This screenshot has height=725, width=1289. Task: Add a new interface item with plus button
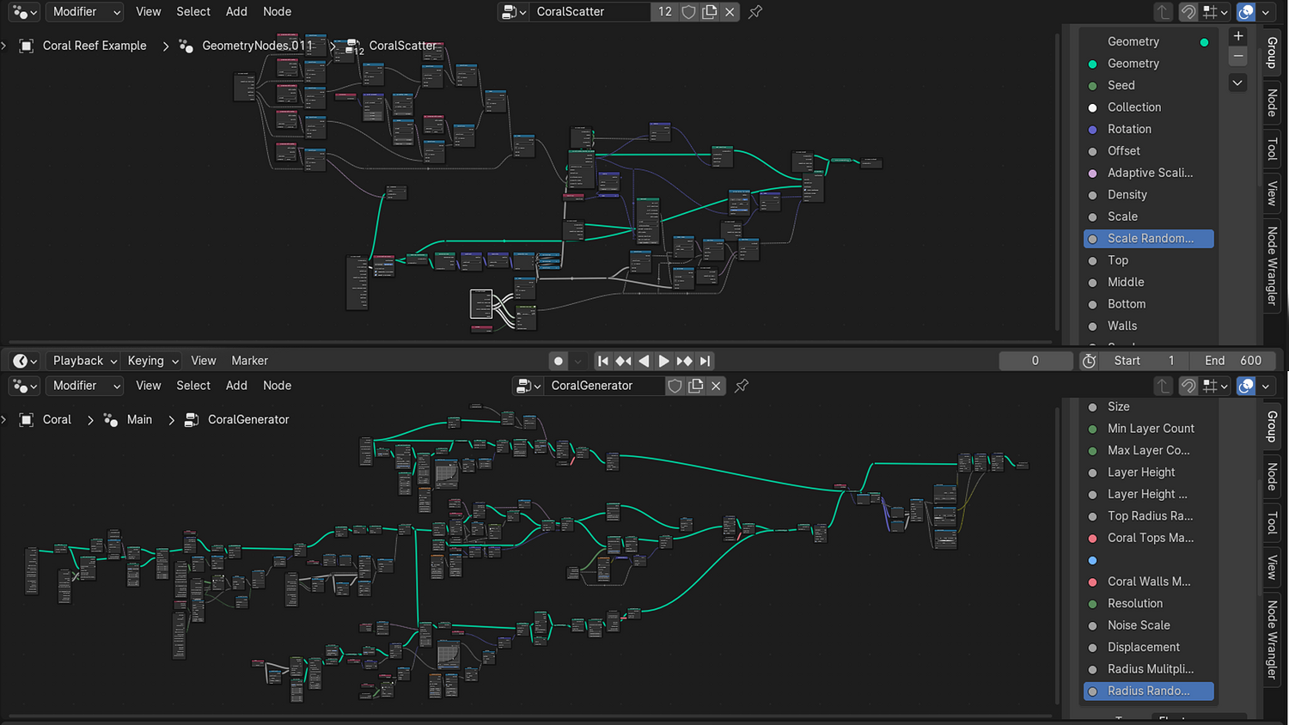point(1238,36)
